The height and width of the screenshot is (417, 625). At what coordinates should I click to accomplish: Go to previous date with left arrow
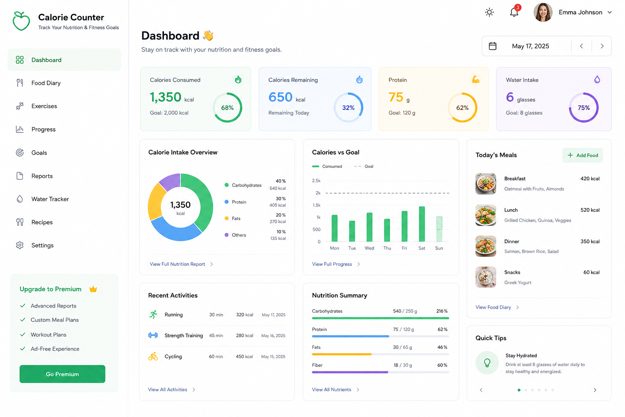pyautogui.click(x=581, y=46)
